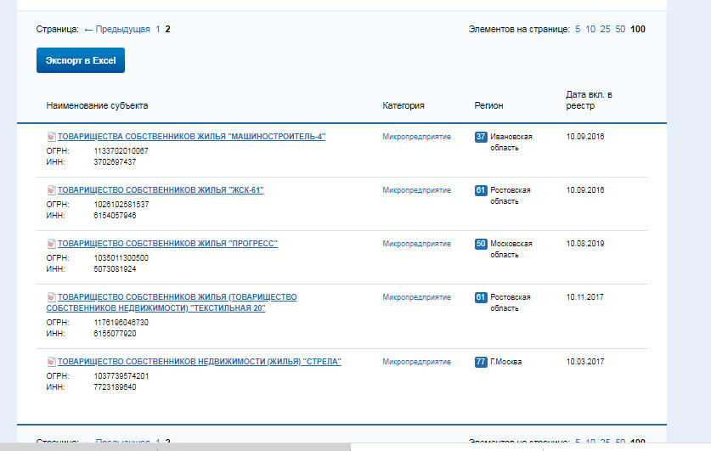
Task: Click ИНН value 7723189640
Action: pyautogui.click(x=115, y=386)
